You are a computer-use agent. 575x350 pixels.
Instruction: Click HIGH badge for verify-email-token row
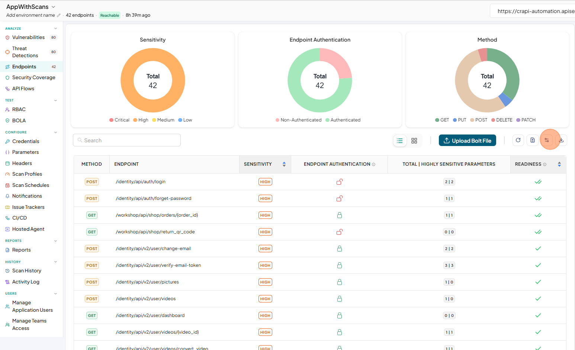265,265
